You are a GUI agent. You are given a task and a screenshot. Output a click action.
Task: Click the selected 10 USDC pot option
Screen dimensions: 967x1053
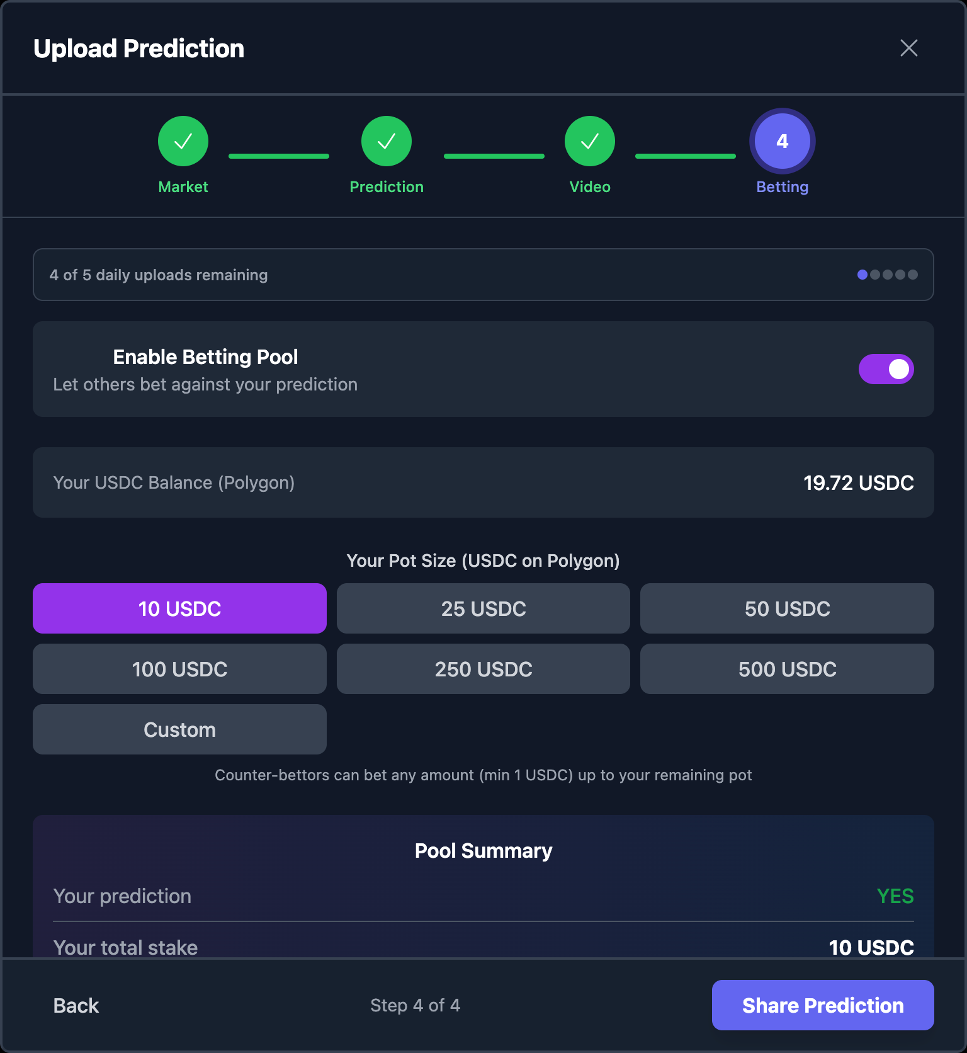point(179,608)
